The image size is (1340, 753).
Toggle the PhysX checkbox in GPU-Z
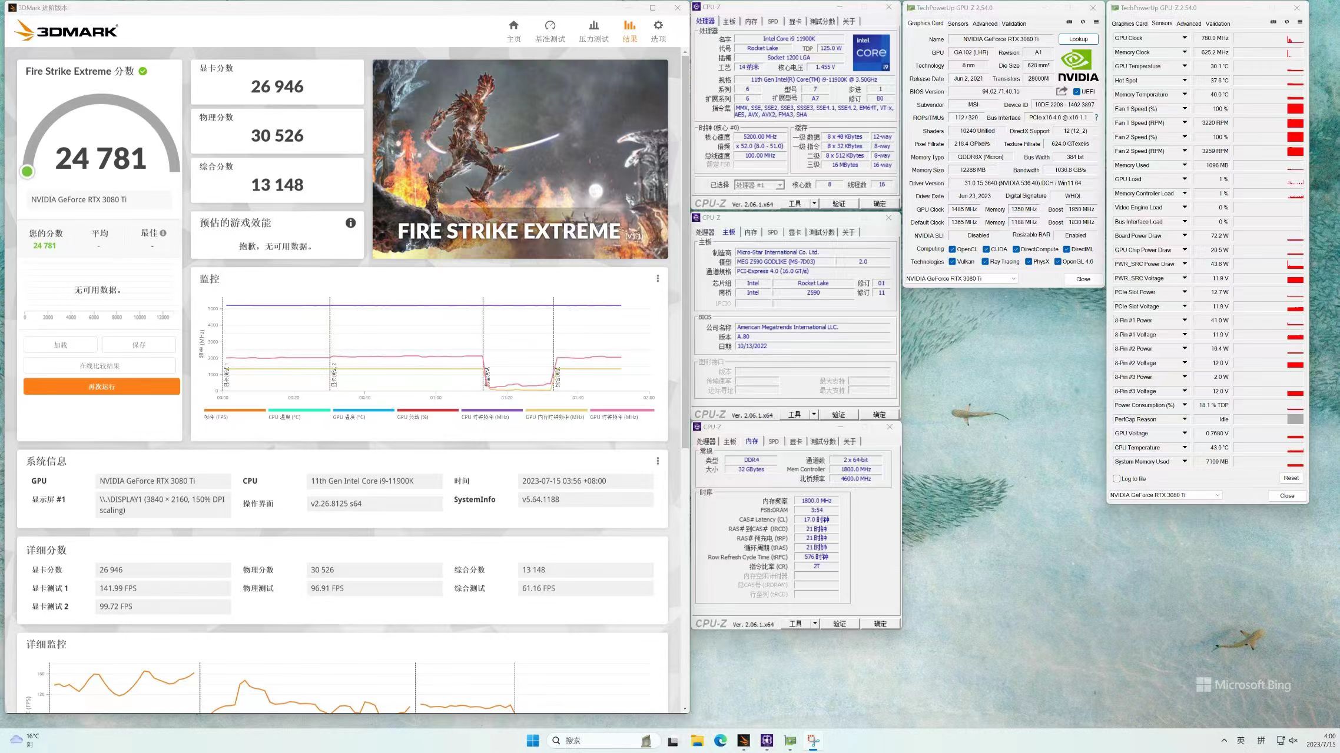coord(1028,262)
